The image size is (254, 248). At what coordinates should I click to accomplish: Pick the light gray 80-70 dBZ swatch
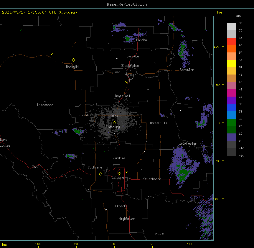tap(232, 27)
